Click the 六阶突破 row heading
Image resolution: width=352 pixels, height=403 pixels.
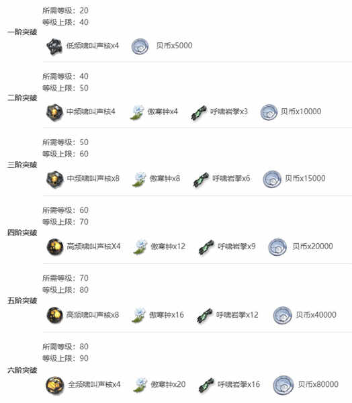[22, 370]
